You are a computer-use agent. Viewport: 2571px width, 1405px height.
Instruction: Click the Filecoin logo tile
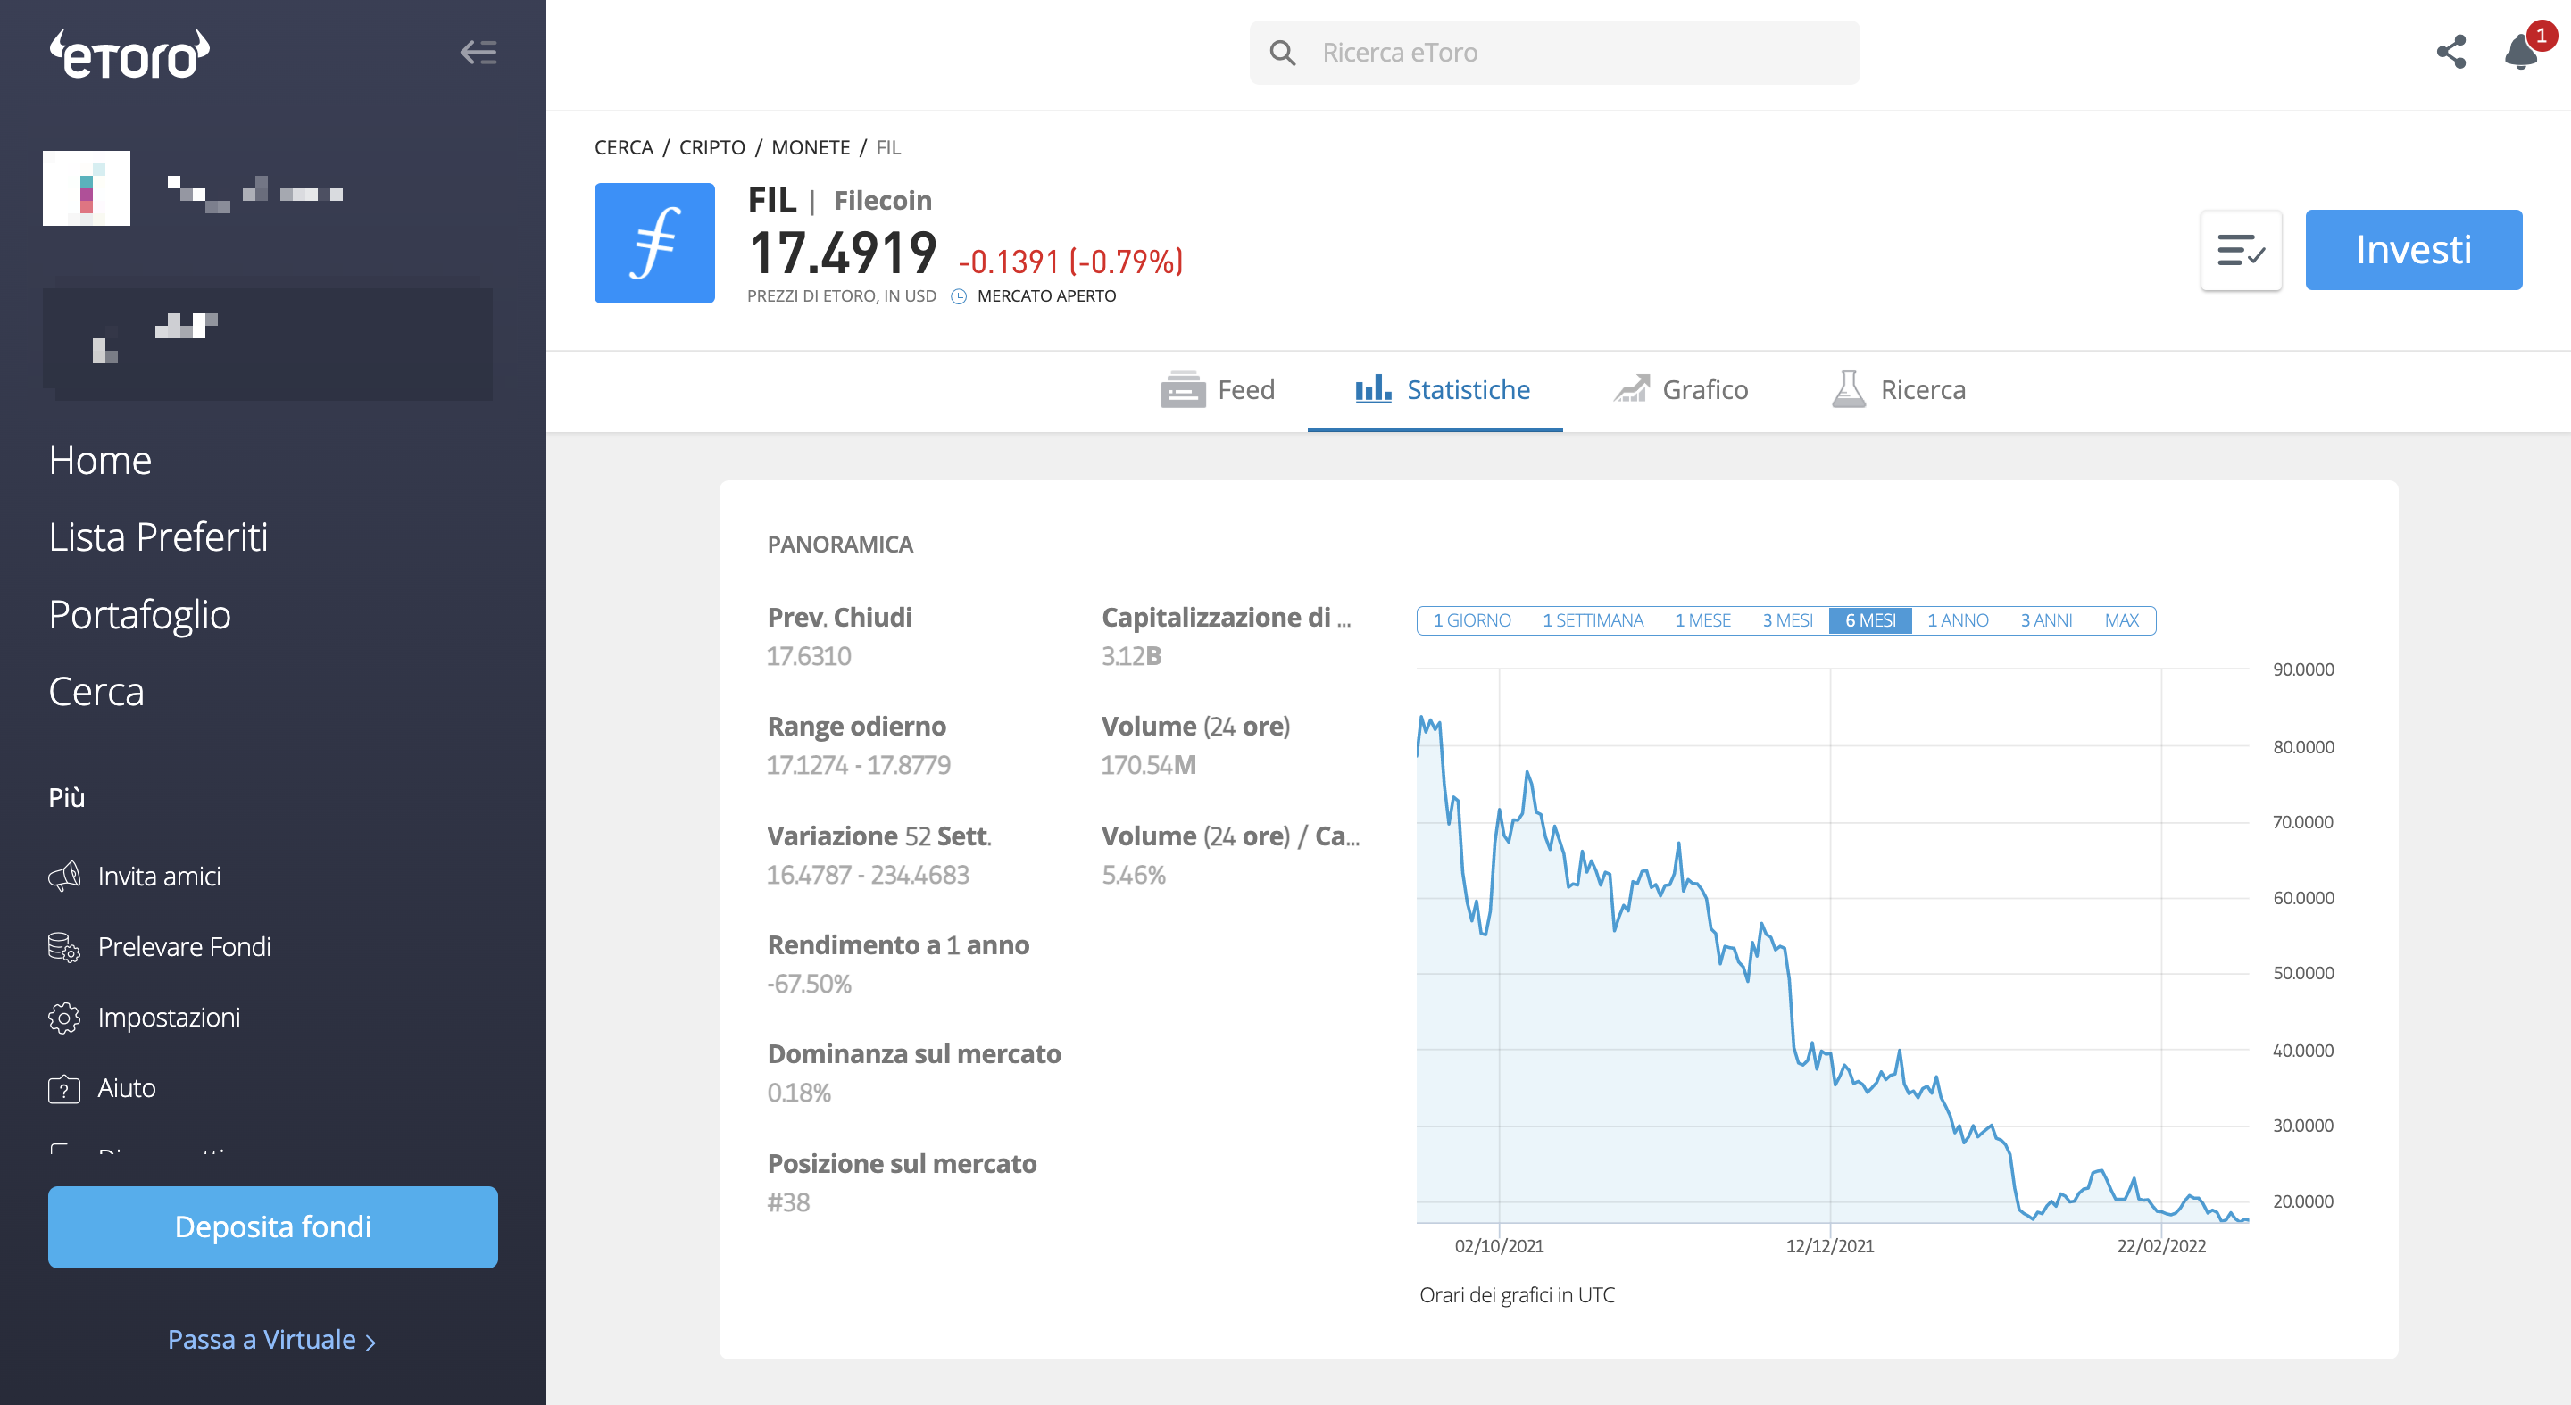pyautogui.click(x=654, y=243)
